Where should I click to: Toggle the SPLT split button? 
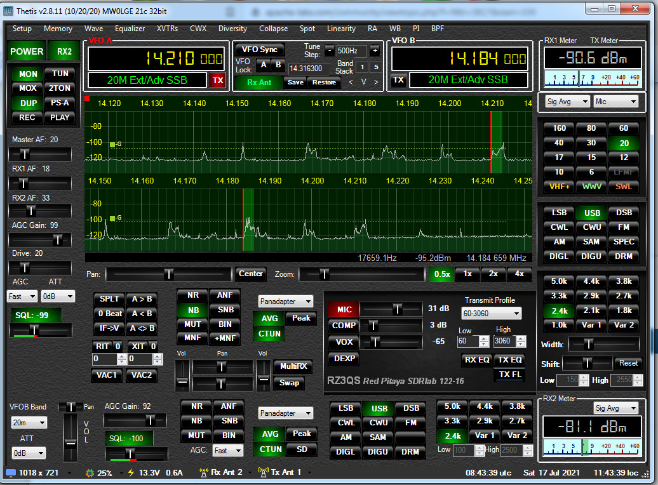[109, 299]
